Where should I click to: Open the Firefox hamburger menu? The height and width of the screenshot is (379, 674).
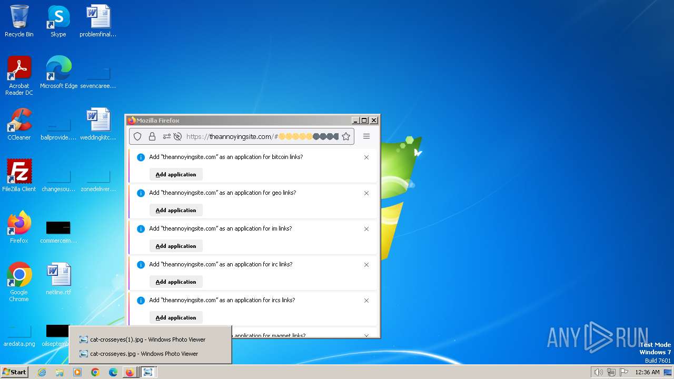pos(366,136)
